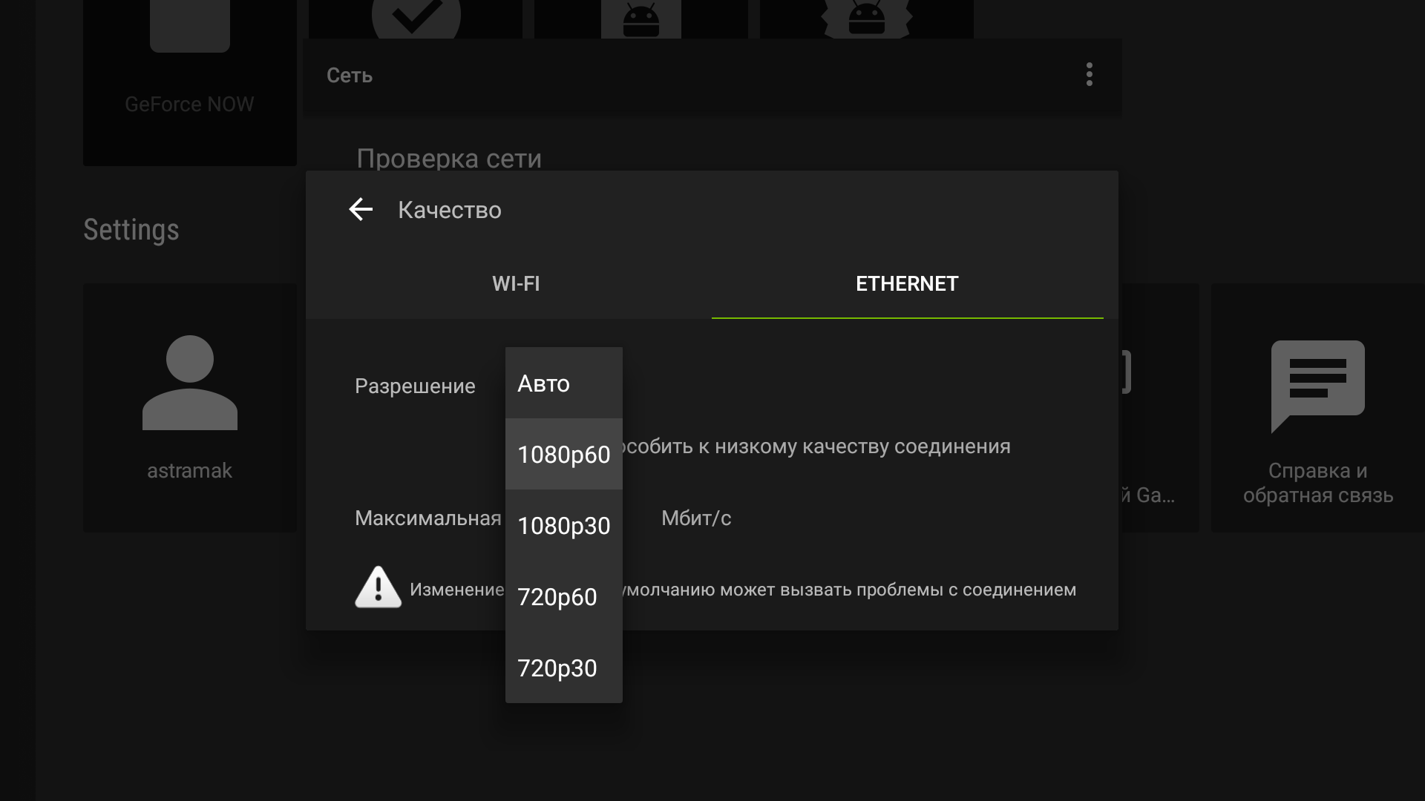Switch to the WI-FI tab
Screen dimensions: 1425x801
coord(516,283)
